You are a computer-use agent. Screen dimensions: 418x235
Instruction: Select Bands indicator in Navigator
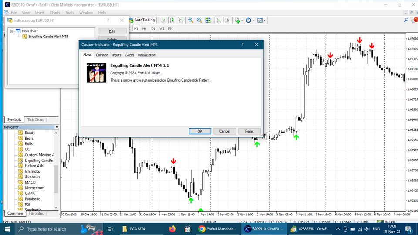point(30,133)
